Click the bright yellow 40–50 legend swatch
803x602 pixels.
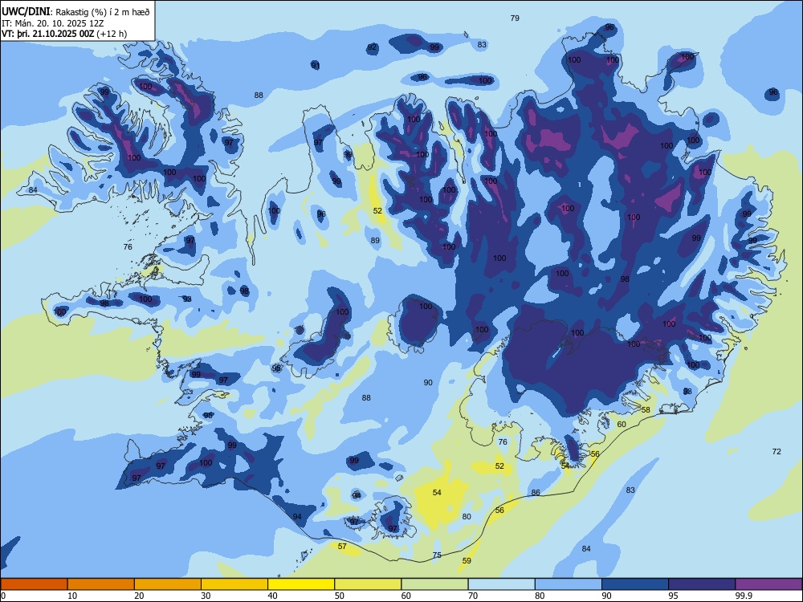point(301,584)
